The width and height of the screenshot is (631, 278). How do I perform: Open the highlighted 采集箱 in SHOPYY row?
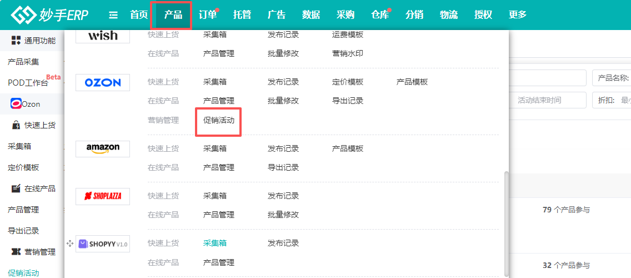[215, 243]
